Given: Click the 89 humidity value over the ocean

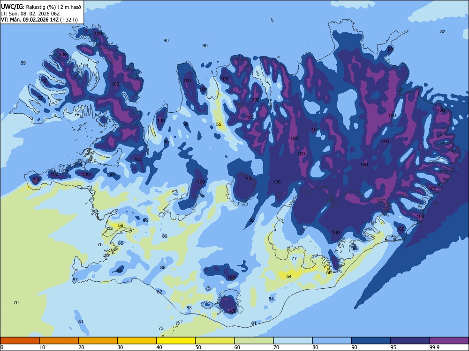Looking at the screenshot, I should 23,63.
